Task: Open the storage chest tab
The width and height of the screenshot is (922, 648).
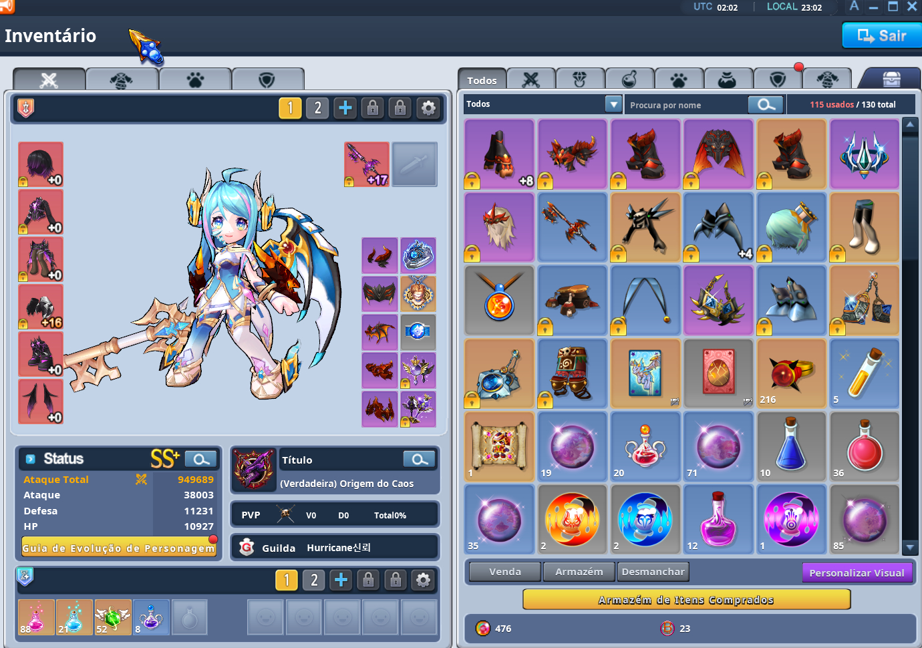Action: pyautogui.click(x=891, y=79)
